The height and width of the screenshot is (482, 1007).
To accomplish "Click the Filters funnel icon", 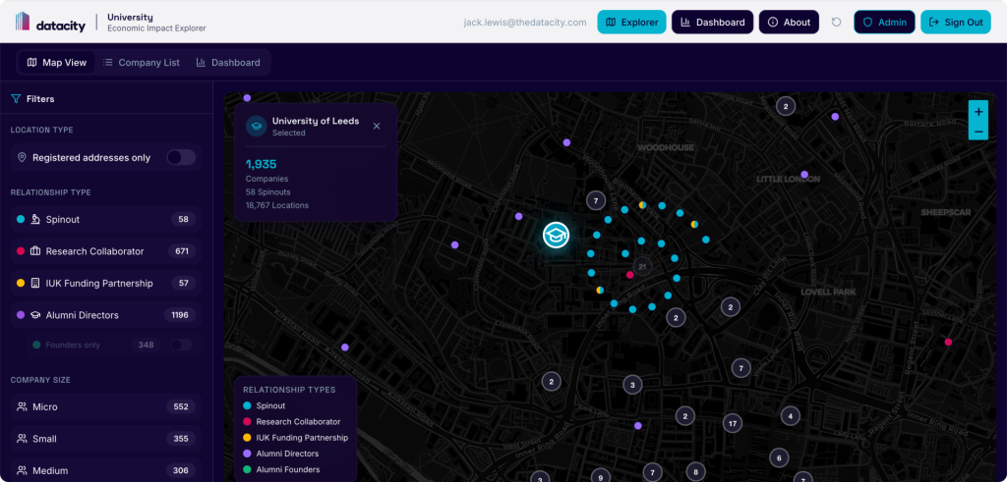I will tap(16, 99).
